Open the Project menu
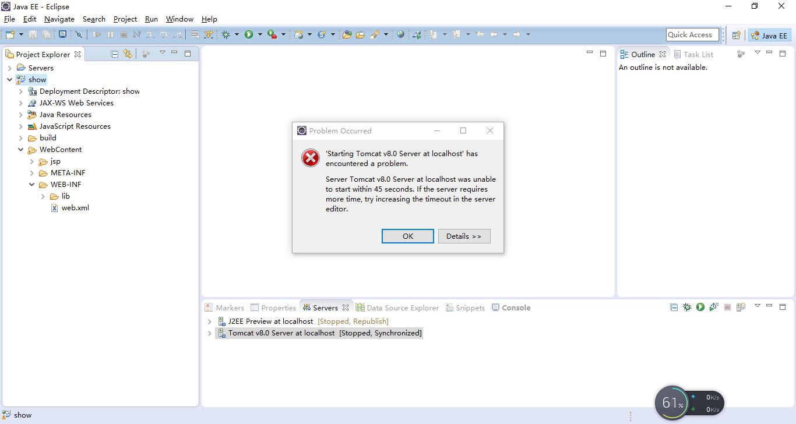The image size is (796, 424). [125, 19]
